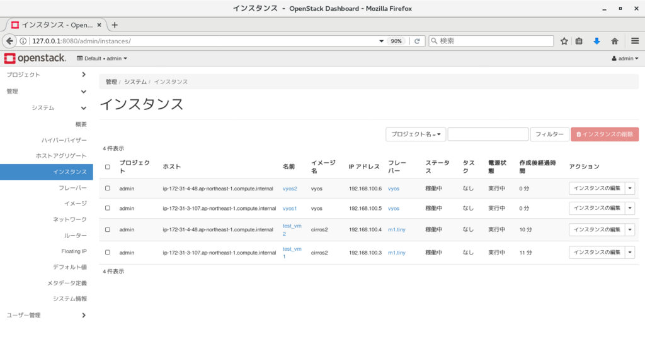Click the 90% zoom level indicator
Screen dimensions: 645x362
[x=396, y=41]
